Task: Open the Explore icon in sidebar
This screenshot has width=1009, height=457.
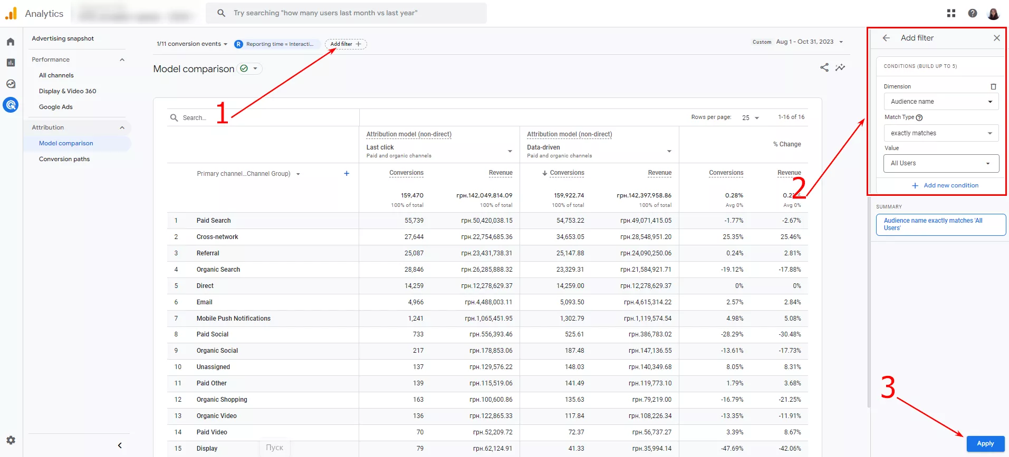Action: click(11, 84)
